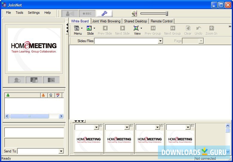Viewport: 233px width, 162px height.
Task: Click the chat message input field
Action: pyautogui.click(x=34, y=132)
